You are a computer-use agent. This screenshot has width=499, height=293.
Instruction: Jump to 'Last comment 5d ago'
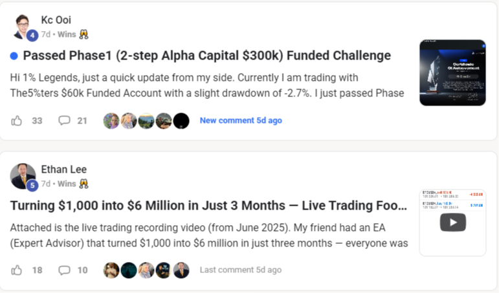point(240,270)
